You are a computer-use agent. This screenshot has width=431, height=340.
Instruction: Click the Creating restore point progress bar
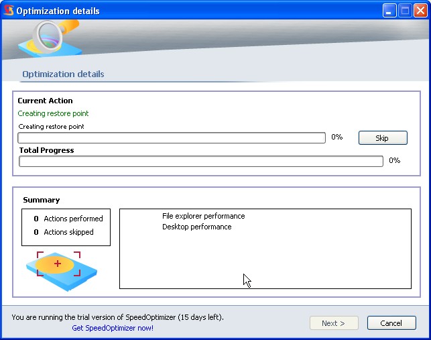coord(172,138)
